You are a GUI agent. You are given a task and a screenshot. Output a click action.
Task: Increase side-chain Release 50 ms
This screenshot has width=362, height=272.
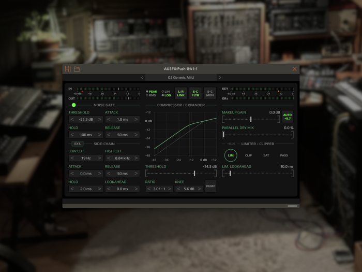point(136,174)
